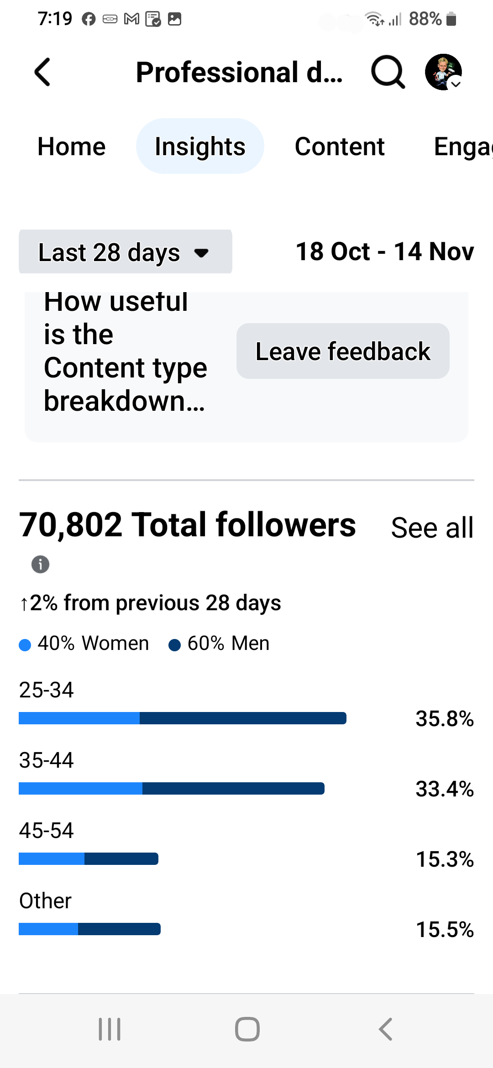This screenshot has width=493, height=1068.
Task: Switch to the Home tab
Action: click(x=72, y=147)
